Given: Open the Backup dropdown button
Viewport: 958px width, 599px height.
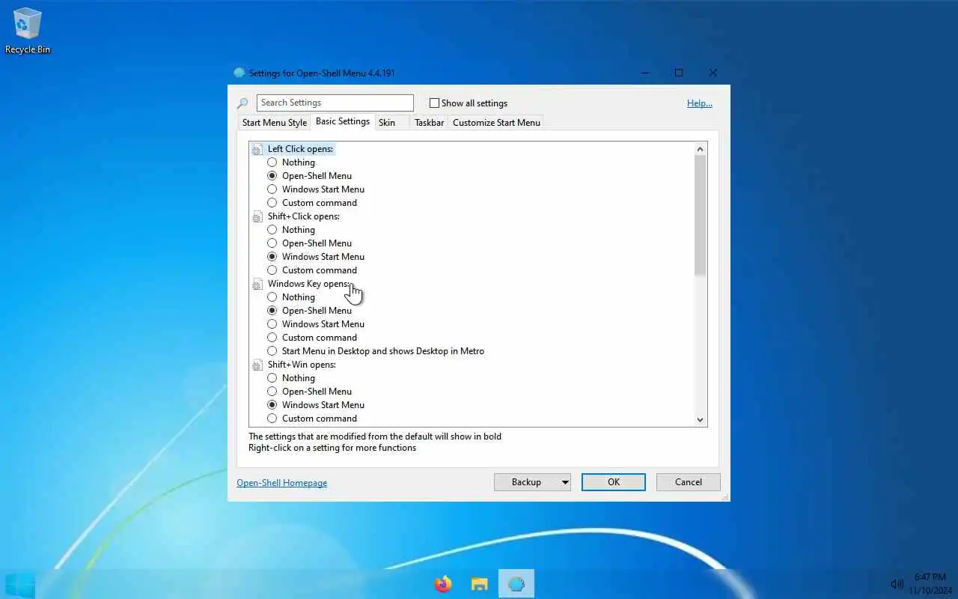Looking at the screenshot, I should coord(532,482).
